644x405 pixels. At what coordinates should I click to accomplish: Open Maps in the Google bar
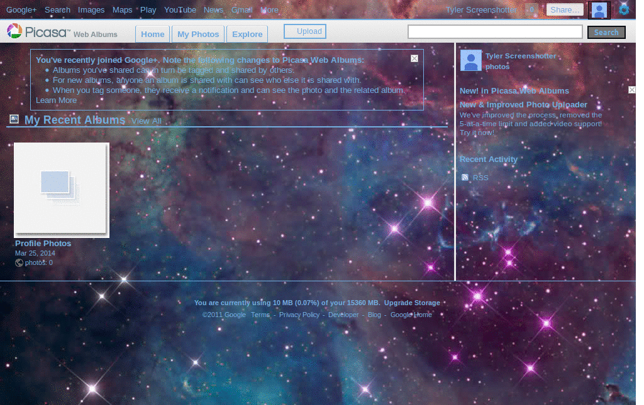click(x=123, y=10)
